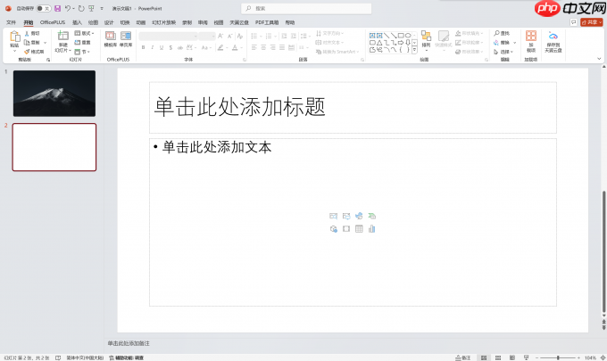The width and height of the screenshot is (607, 361).
Task: Open the Select (选择) dropdown
Action: tap(503, 52)
